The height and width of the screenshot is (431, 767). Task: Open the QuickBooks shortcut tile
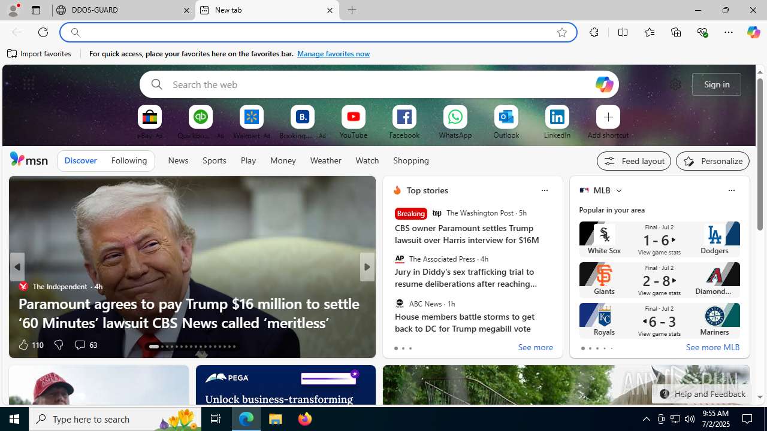(201, 122)
